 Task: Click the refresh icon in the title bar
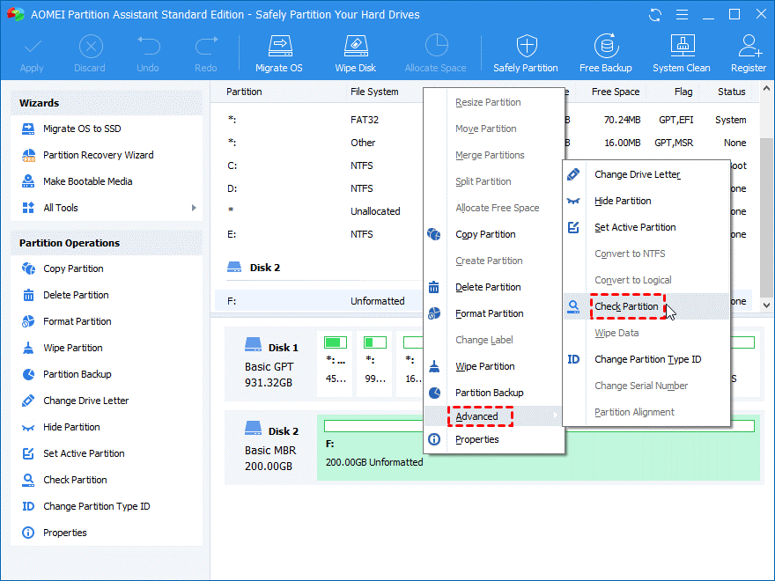(x=655, y=15)
